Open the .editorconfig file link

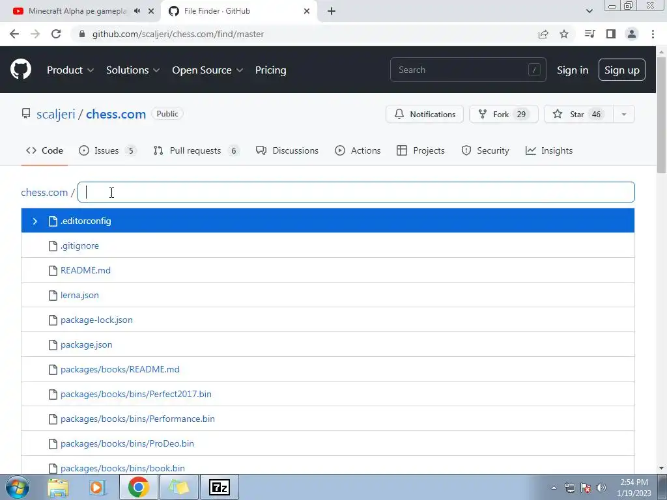coord(85,221)
